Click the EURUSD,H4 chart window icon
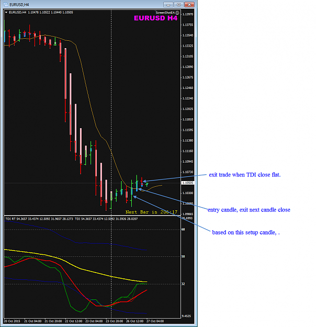 pyautogui.click(x=6, y=4)
